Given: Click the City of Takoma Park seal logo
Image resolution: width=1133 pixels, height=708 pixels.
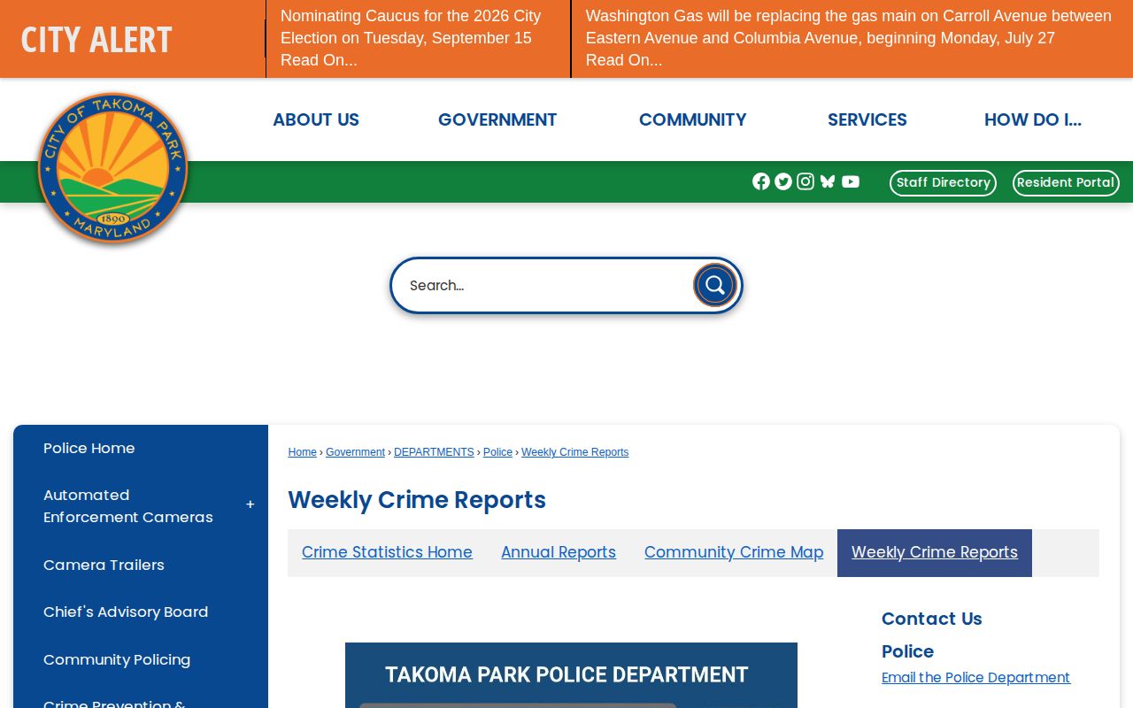Looking at the screenshot, I should point(112,168).
